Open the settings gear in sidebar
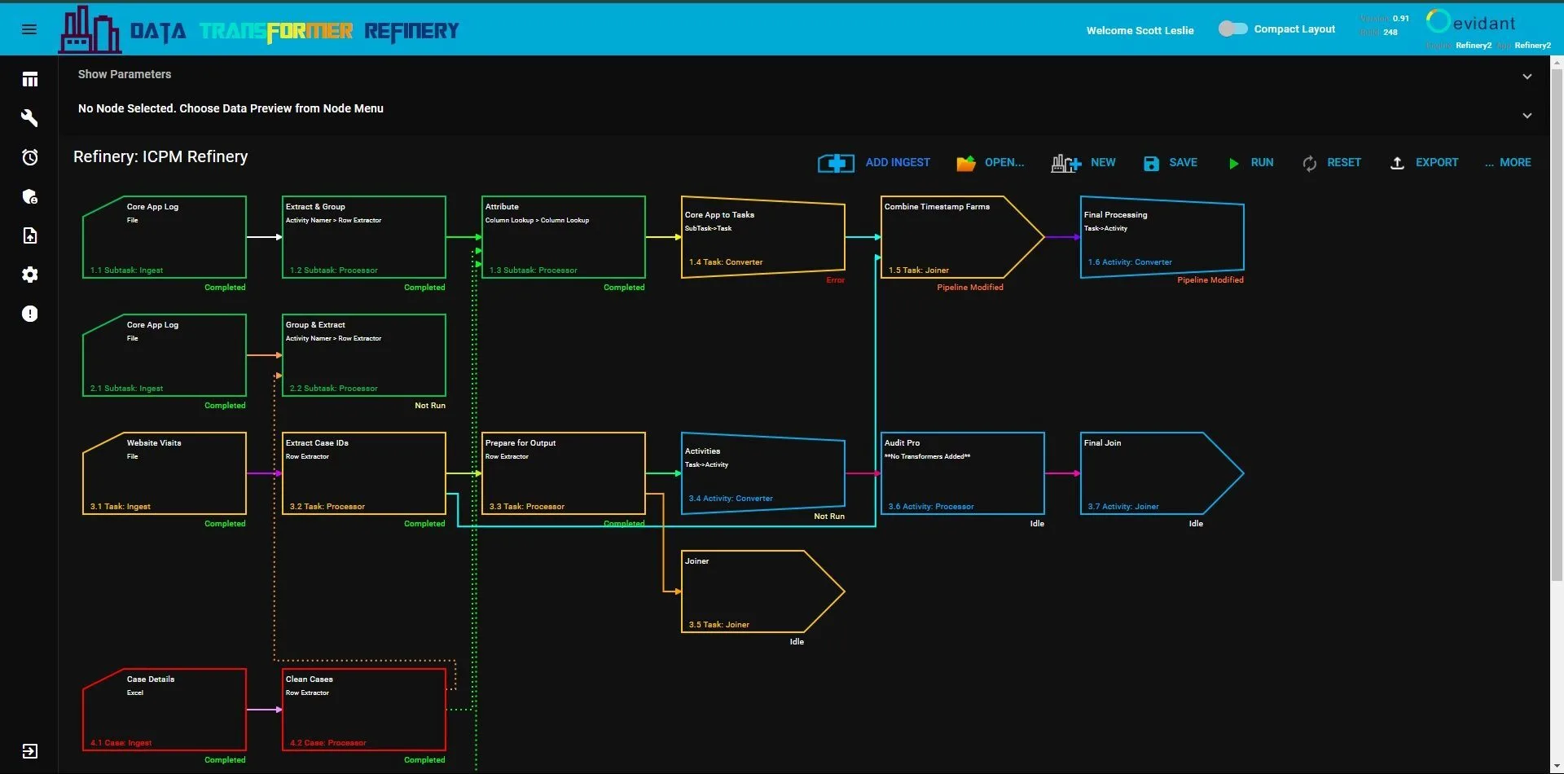Screen dimensions: 1564x774 pos(30,275)
